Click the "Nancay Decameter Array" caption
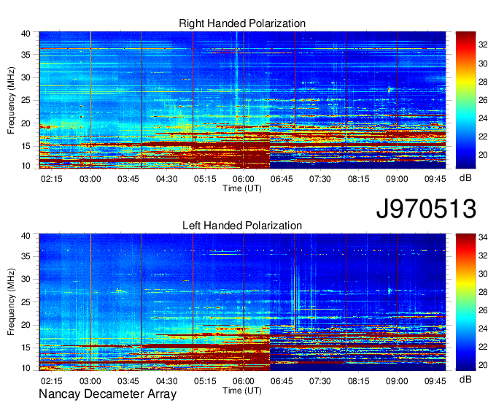The image size is (496, 403). click(107, 394)
